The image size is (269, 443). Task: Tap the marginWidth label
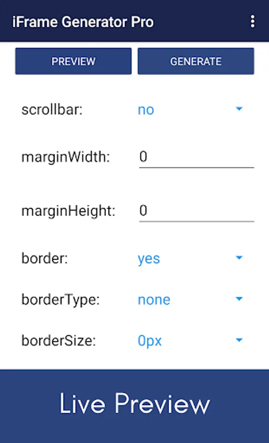point(65,157)
